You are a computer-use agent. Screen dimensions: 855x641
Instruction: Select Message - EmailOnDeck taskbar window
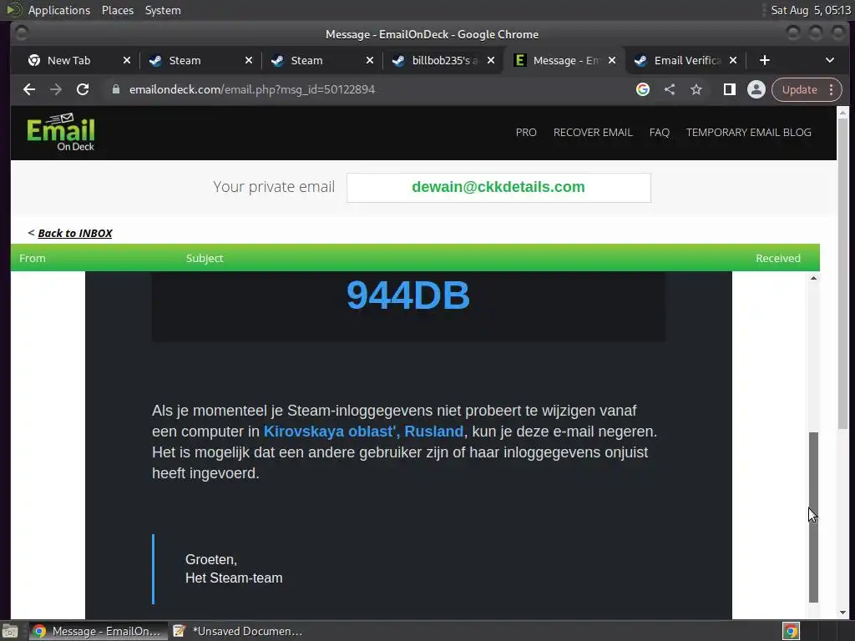(x=97, y=631)
